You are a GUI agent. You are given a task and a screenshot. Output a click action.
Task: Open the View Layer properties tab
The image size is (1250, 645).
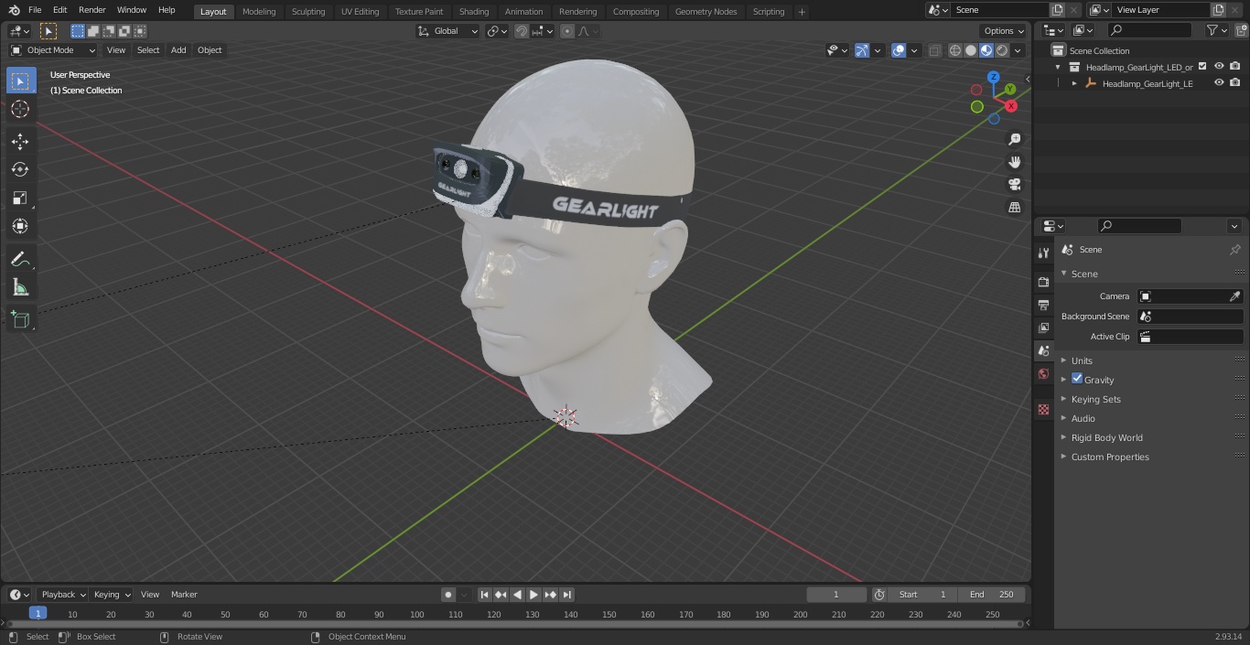pyautogui.click(x=1043, y=328)
